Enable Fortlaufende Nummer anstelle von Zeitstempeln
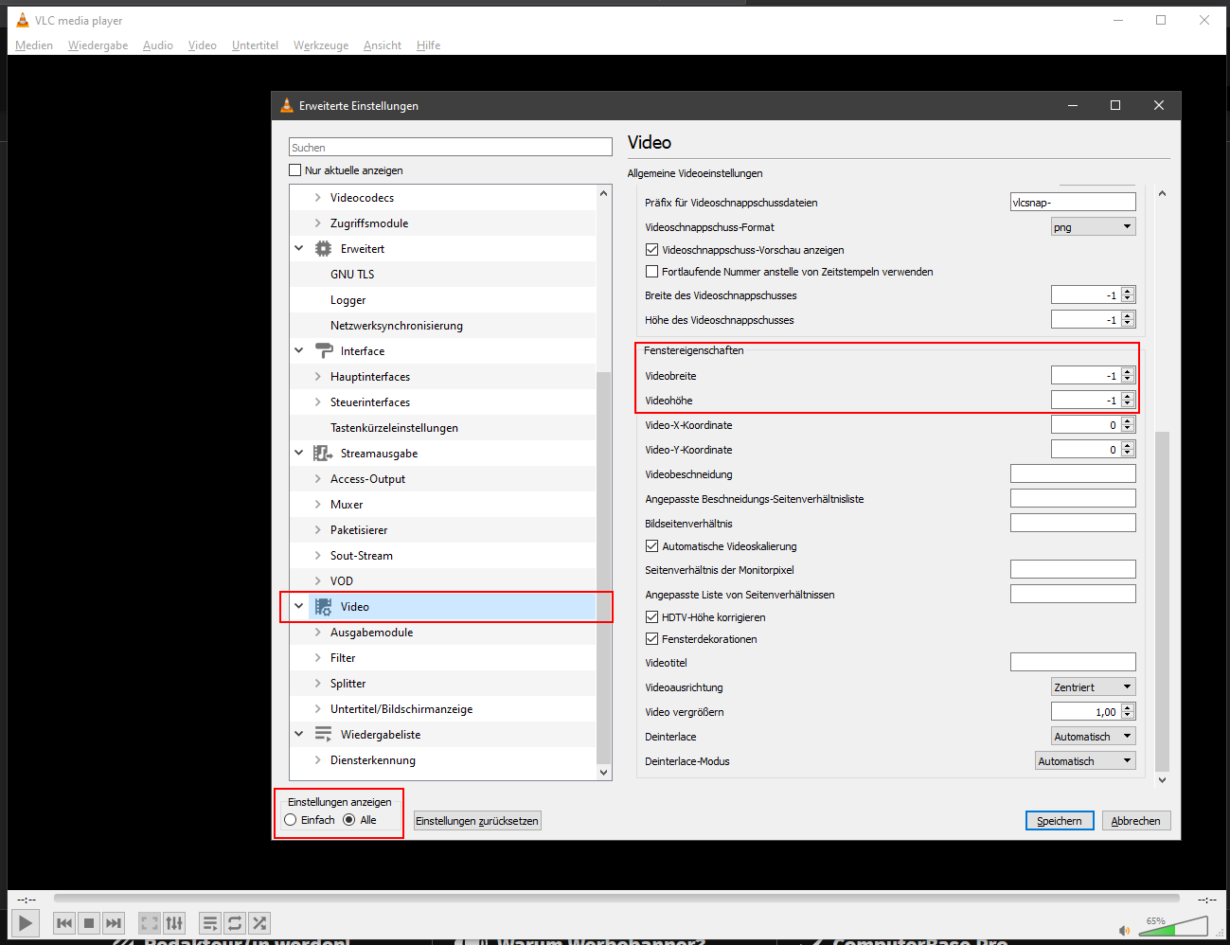Image resolution: width=1230 pixels, height=945 pixels. (x=651, y=272)
